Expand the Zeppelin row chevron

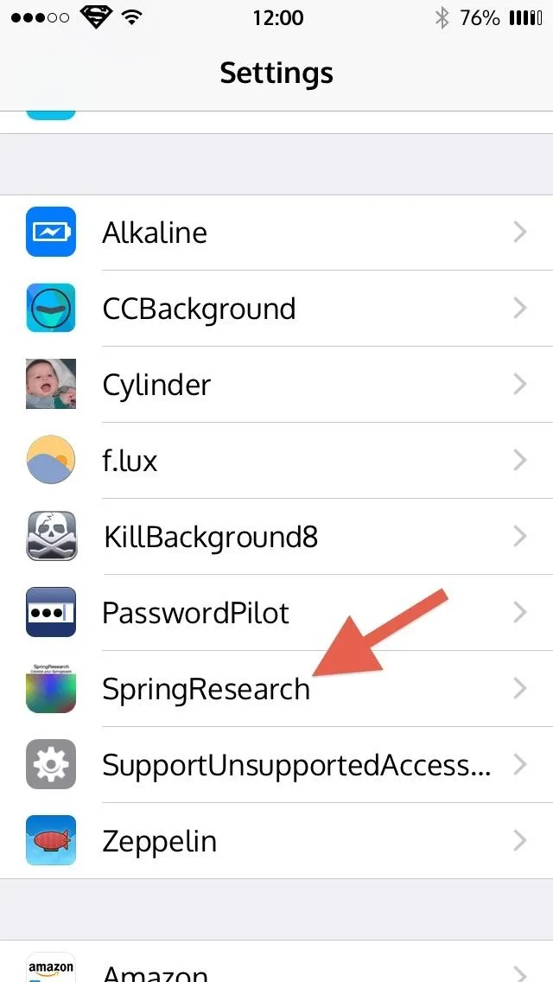(520, 840)
